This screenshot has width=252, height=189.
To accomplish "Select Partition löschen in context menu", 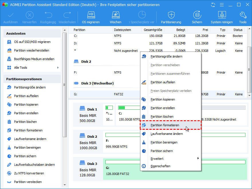I will coord(162,117).
